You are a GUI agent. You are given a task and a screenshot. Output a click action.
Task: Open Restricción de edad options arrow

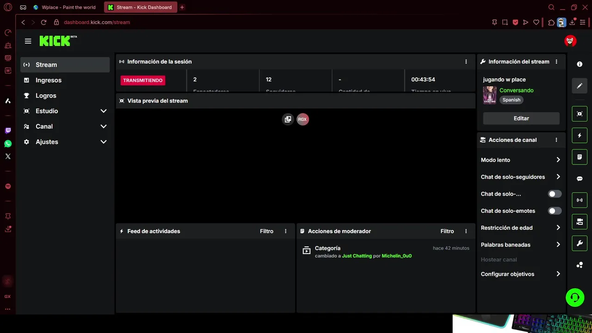tap(558, 228)
